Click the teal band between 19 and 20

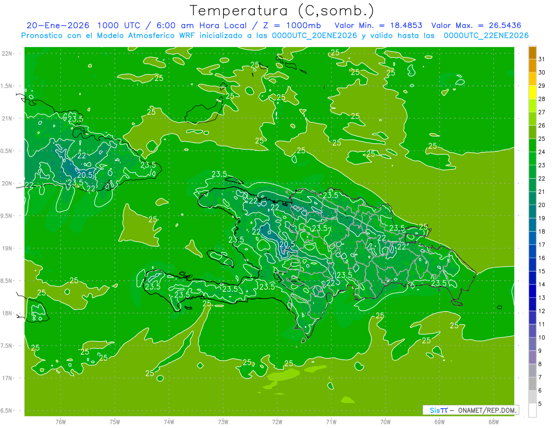pos(533,211)
